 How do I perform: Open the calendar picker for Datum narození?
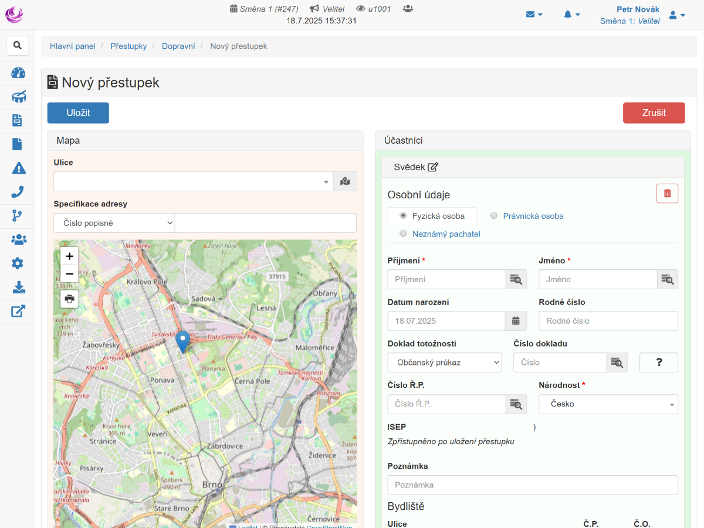click(516, 321)
